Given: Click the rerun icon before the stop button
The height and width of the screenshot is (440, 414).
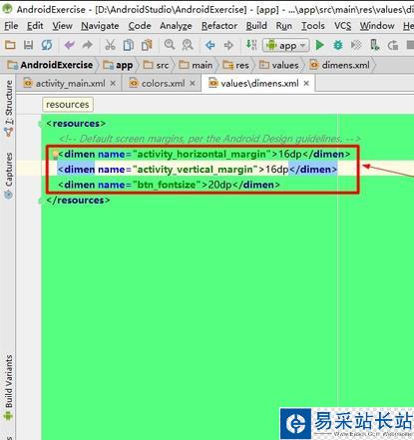Looking at the screenshot, I should pyautogui.click(x=393, y=45).
